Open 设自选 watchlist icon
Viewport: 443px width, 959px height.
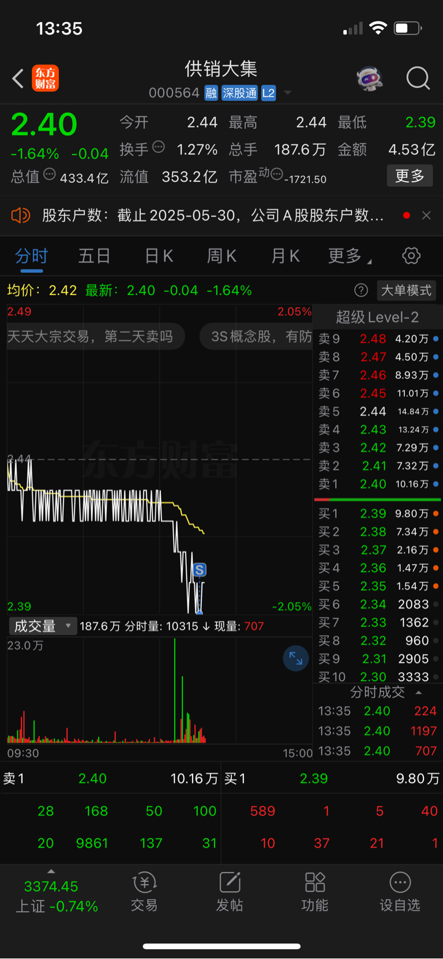click(x=400, y=892)
